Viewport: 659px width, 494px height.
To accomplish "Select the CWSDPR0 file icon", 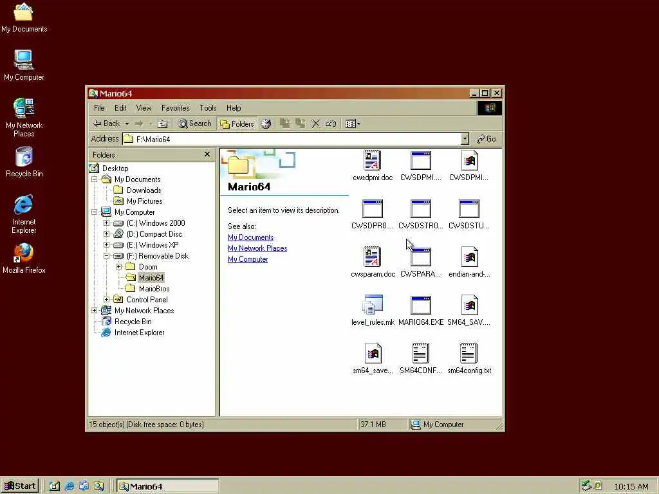I will pyautogui.click(x=373, y=209).
